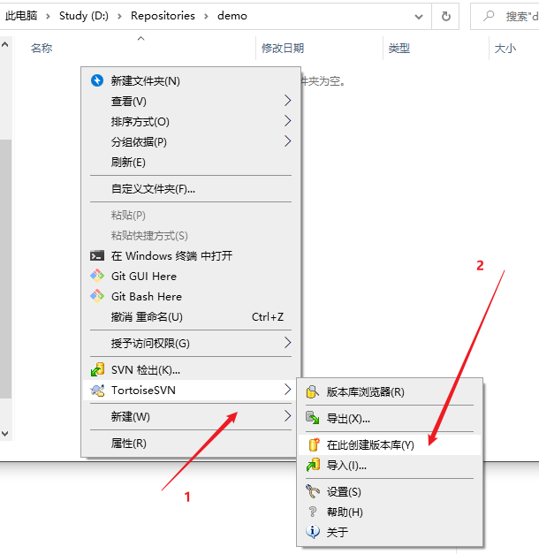Click the Windows Terminal icon
Screen dimensions: 539x554
point(97,255)
